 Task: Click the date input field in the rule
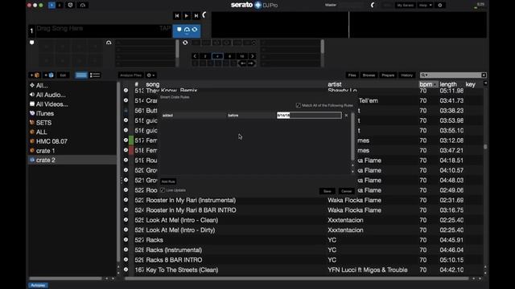[309, 116]
